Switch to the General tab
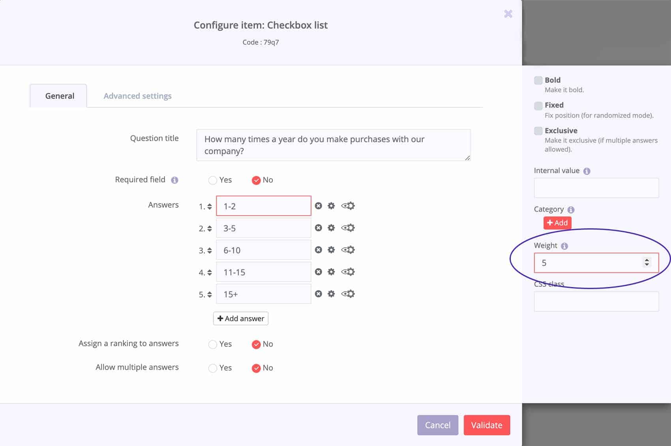This screenshot has height=446, width=671. click(x=58, y=96)
